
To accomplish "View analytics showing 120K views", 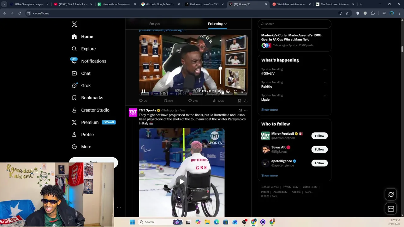I will point(218,101).
